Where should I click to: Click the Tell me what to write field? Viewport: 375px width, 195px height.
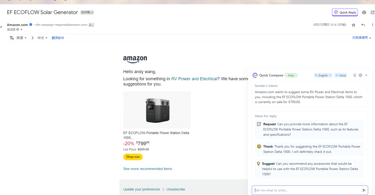(x=307, y=190)
